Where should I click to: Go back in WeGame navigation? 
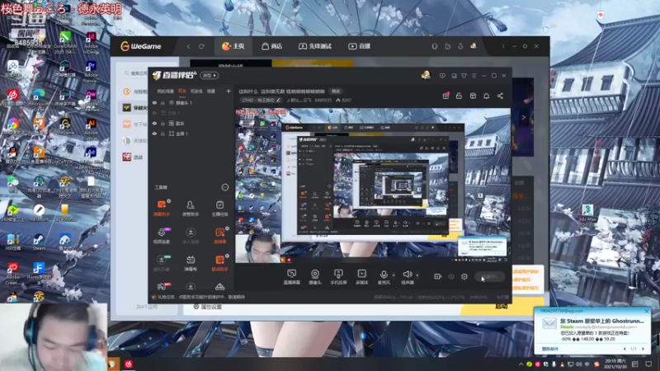tap(188, 46)
